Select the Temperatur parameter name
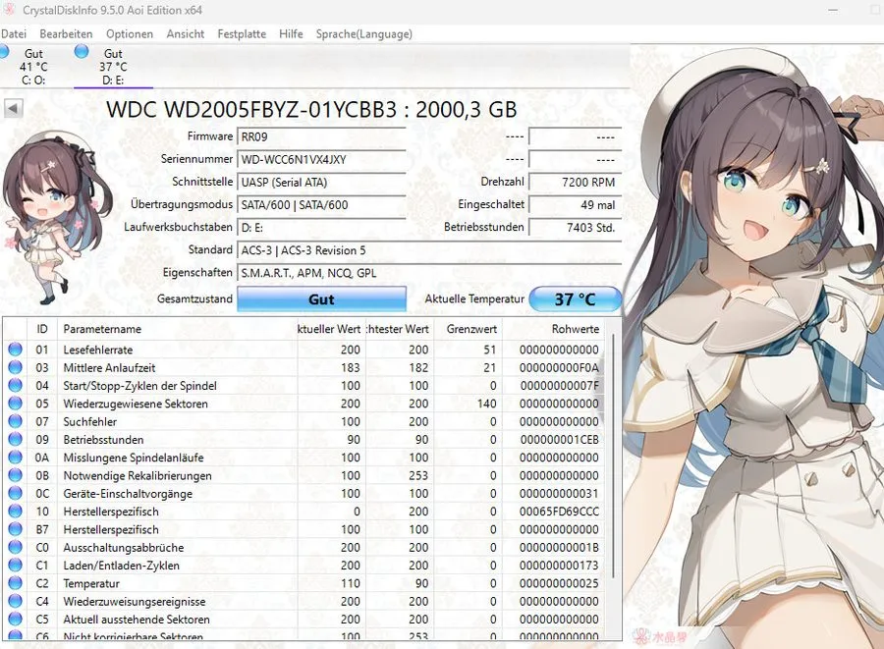The image size is (884, 649). (91, 583)
